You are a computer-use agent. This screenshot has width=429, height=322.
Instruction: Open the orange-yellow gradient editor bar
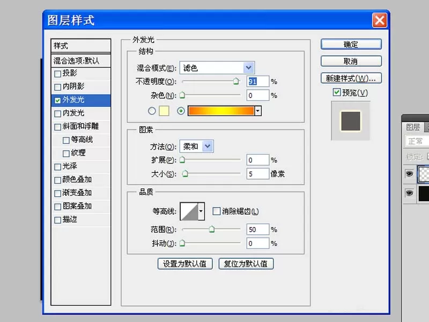coord(221,111)
